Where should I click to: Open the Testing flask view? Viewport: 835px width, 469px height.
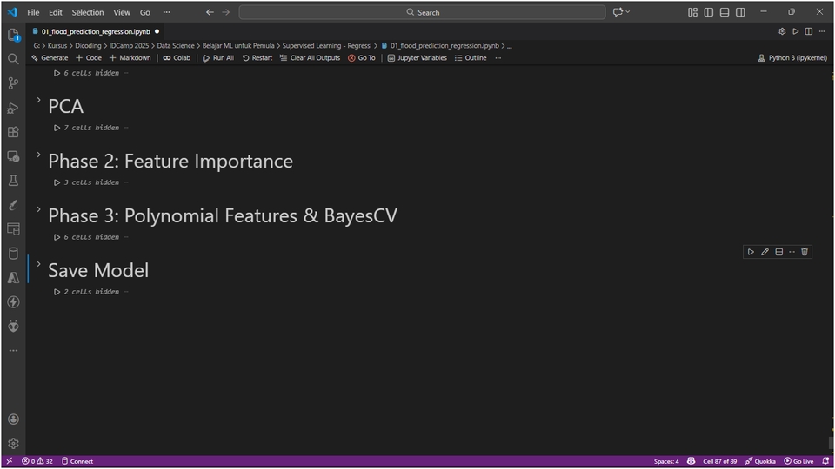[13, 181]
